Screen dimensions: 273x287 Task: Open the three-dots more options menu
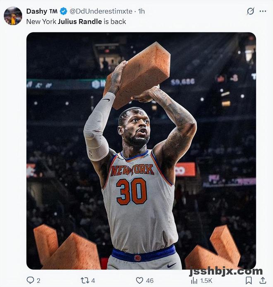click(x=263, y=11)
